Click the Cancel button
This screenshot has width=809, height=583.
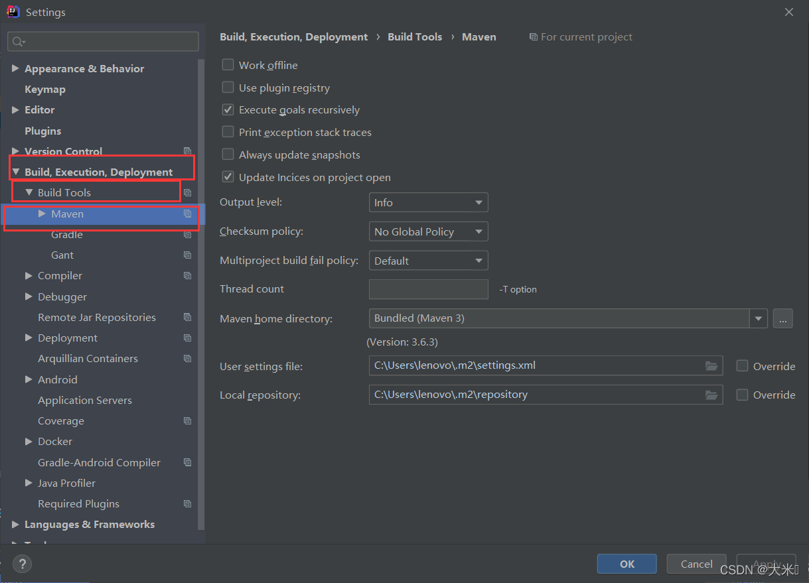[x=697, y=564]
